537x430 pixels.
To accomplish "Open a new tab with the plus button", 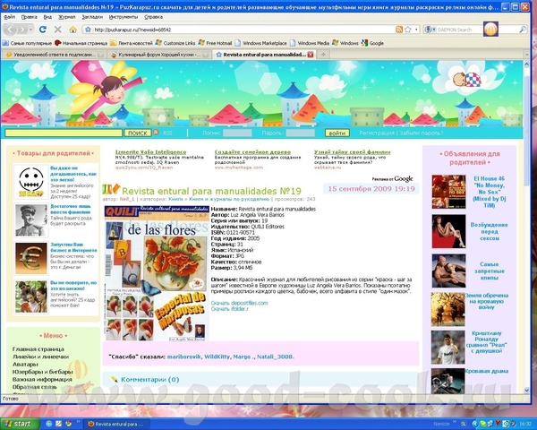I will pyautogui.click(x=323, y=54).
